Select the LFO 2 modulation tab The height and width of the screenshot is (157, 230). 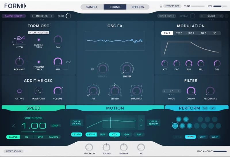[203, 33]
